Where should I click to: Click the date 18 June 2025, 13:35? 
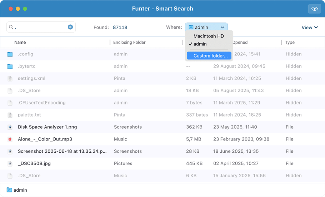click(236, 151)
